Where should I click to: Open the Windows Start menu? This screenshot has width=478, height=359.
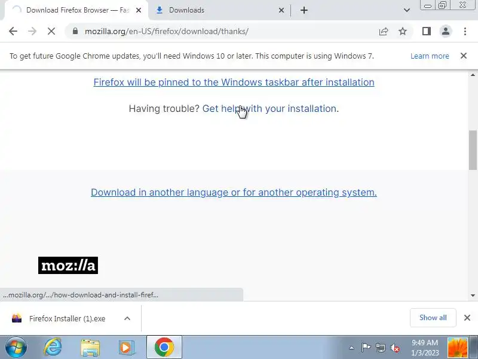pos(16,348)
